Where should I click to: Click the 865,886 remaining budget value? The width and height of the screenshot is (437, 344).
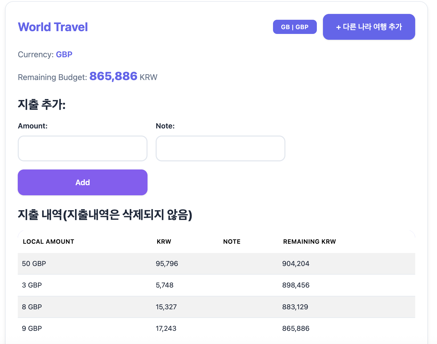pyautogui.click(x=113, y=76)
